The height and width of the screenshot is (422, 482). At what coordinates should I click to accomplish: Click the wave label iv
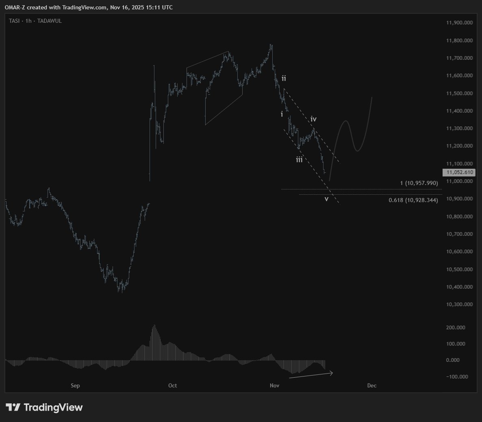(313, 119)
